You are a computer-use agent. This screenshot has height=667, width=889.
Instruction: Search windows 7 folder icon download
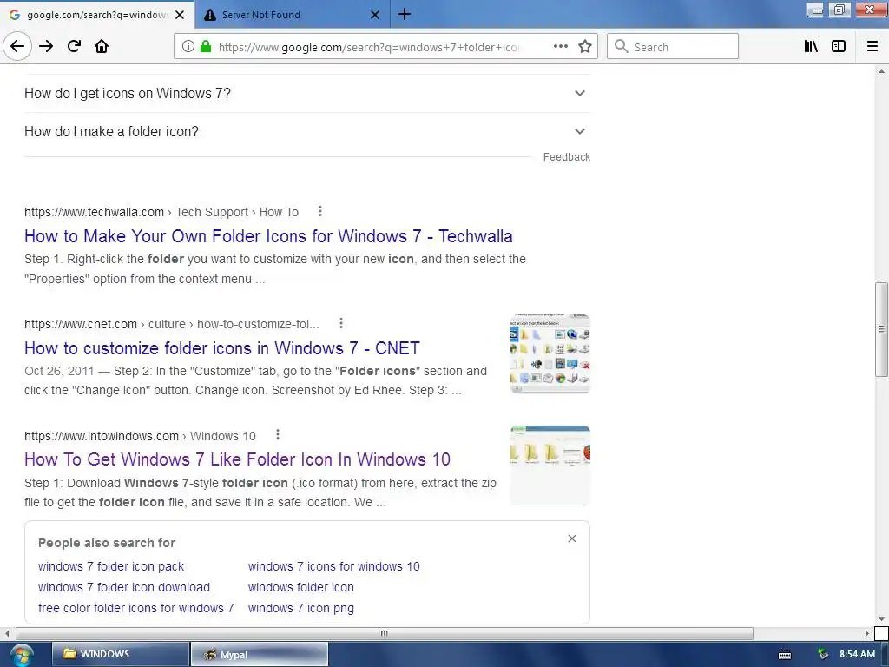pos(124,587)
